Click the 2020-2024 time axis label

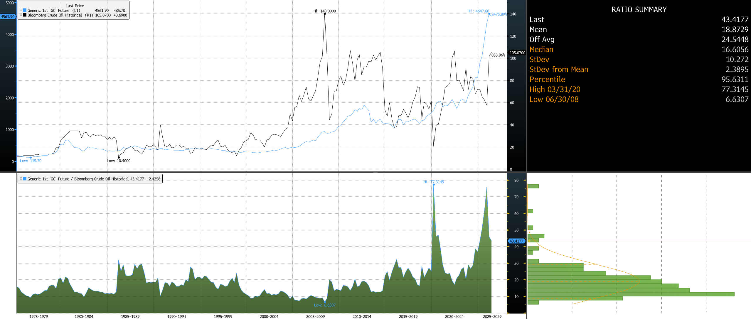pos(454,316)
